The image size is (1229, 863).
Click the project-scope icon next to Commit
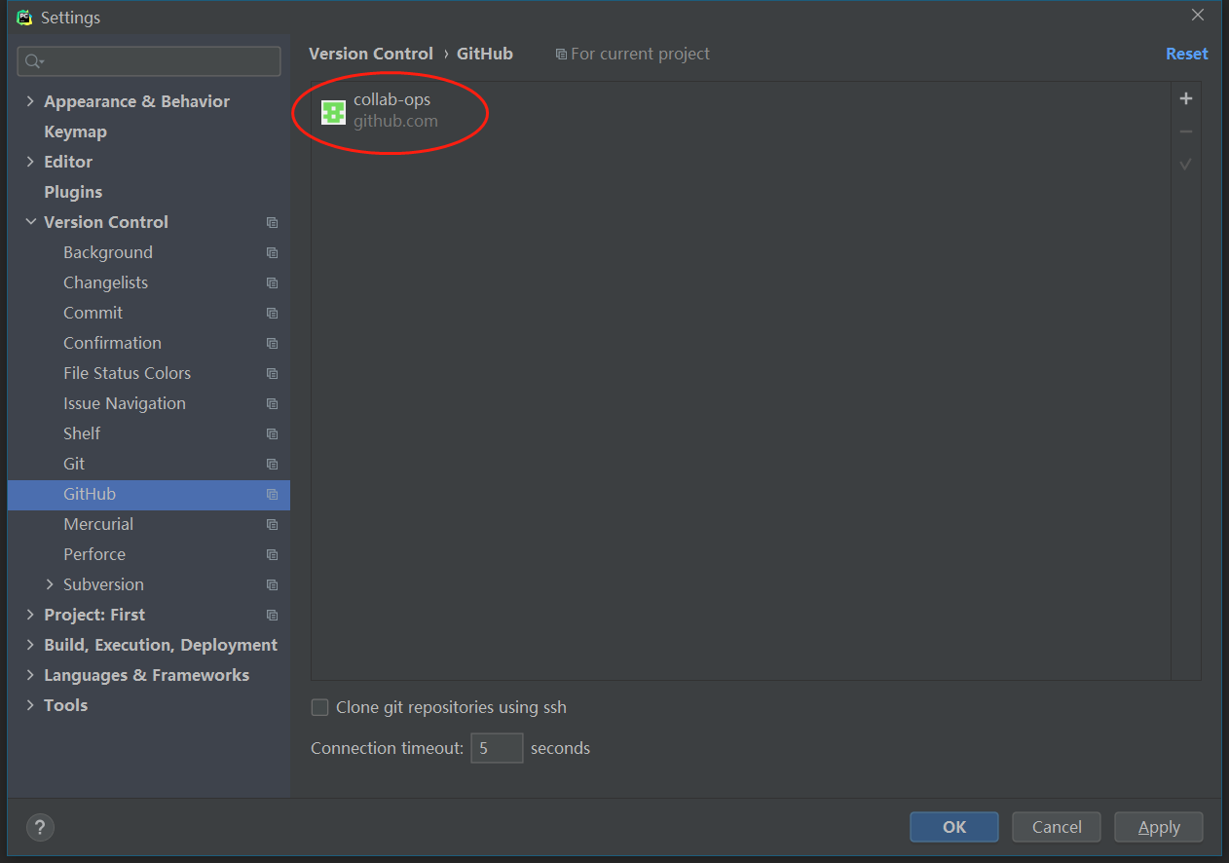[273, 313]
